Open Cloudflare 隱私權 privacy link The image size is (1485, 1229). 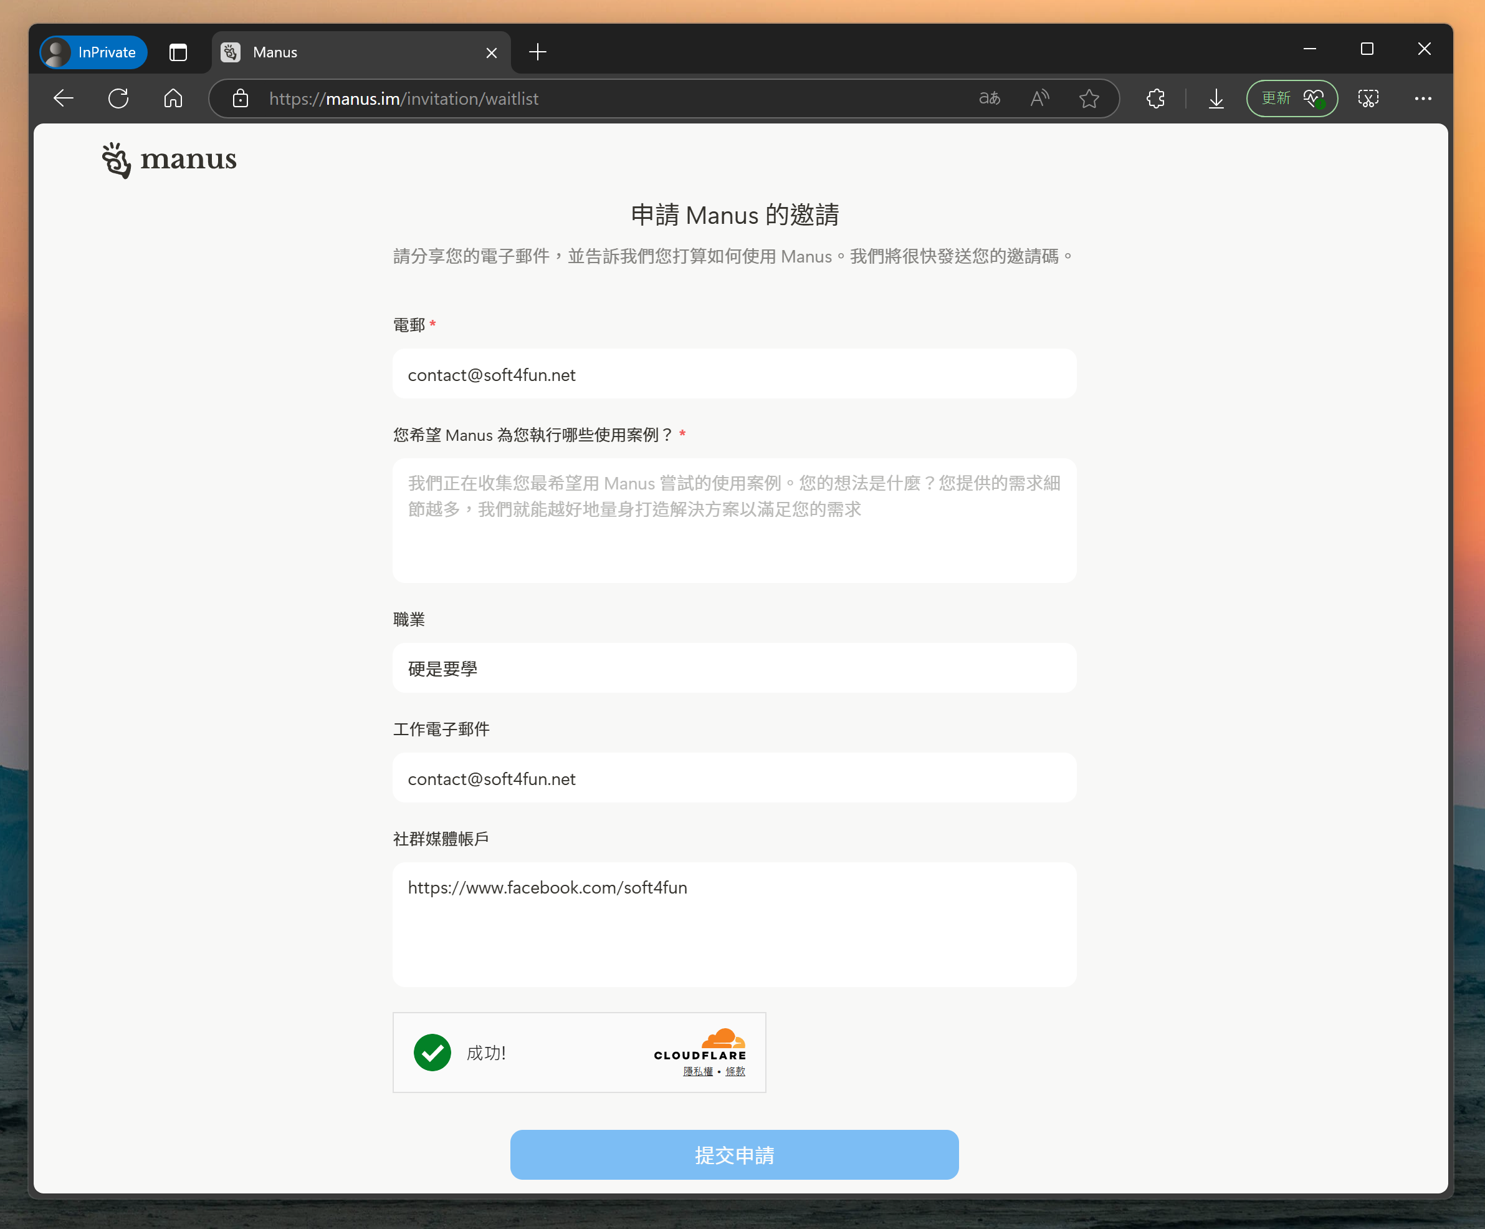click(697, 1071)
